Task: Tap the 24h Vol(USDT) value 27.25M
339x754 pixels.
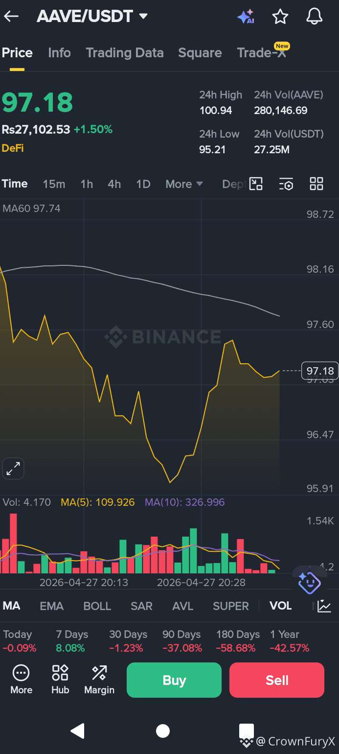Action: click(271, 150)
